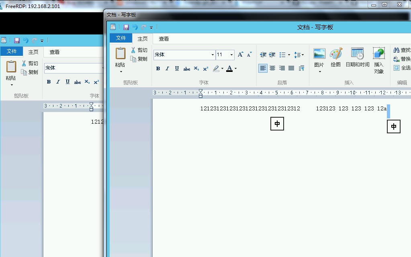Open font size dropdown showing 11
The width and height of the screenshot is (411, 257).
(x=231, y=55)
